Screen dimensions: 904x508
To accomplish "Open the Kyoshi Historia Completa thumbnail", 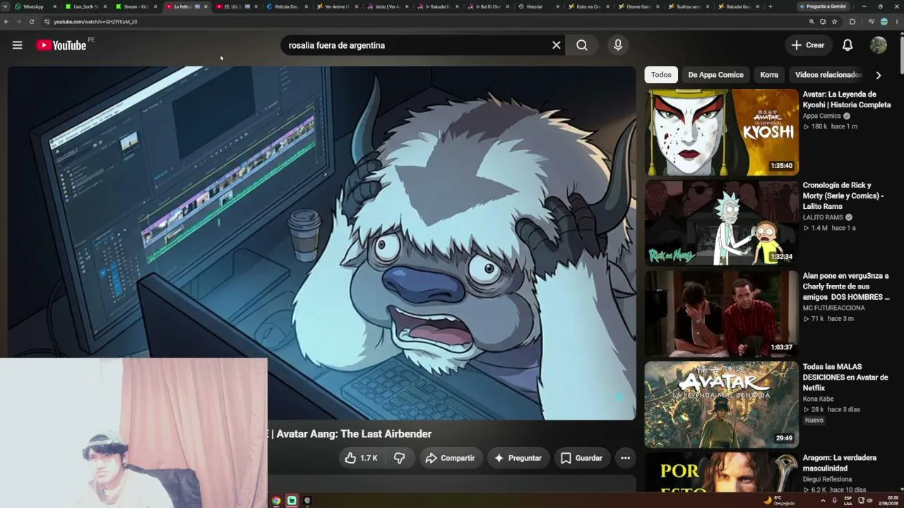I will tap(721, 132).
